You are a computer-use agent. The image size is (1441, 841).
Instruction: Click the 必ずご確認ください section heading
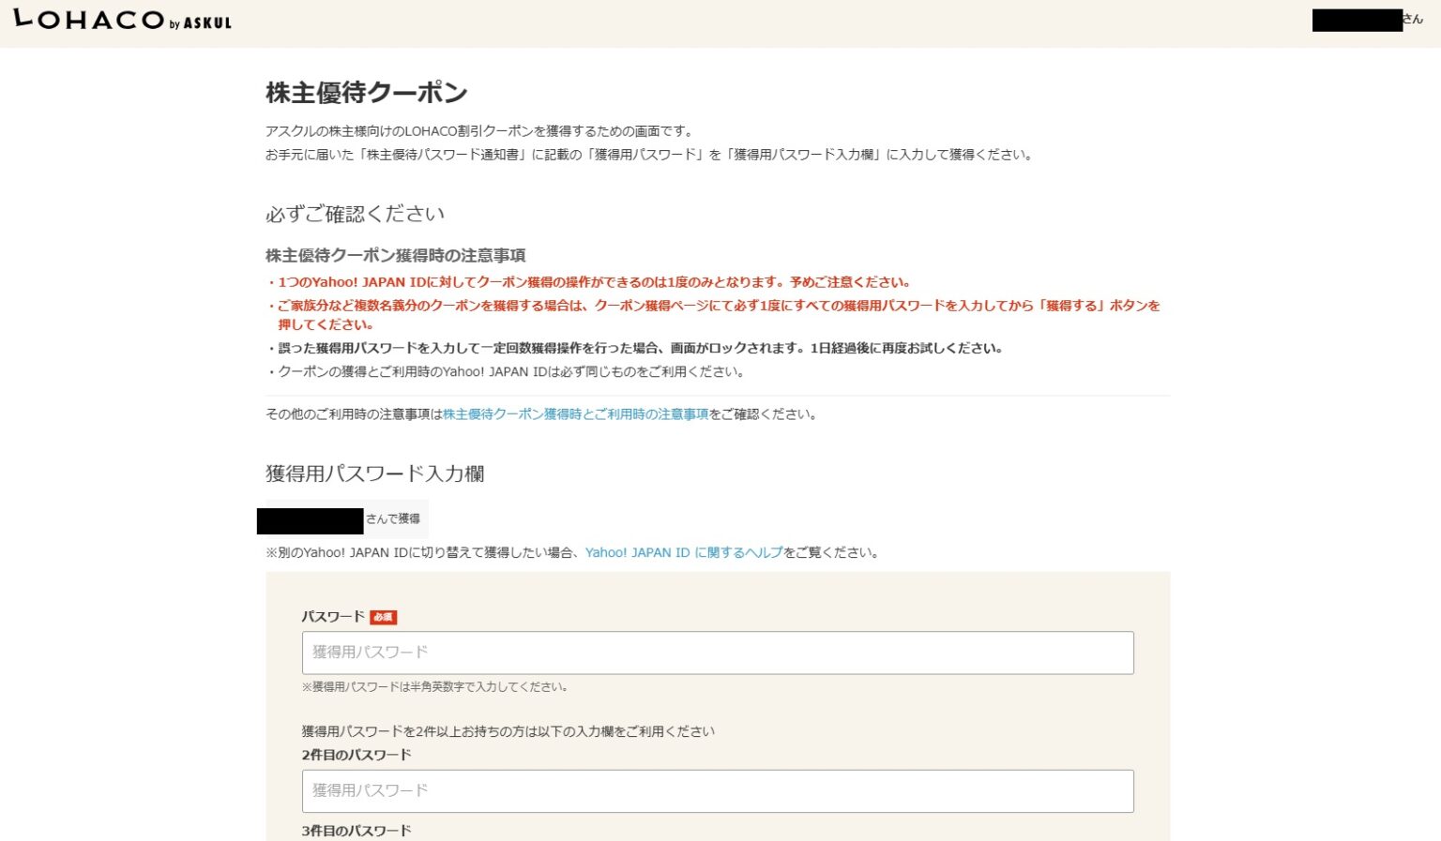pos(355,214)
